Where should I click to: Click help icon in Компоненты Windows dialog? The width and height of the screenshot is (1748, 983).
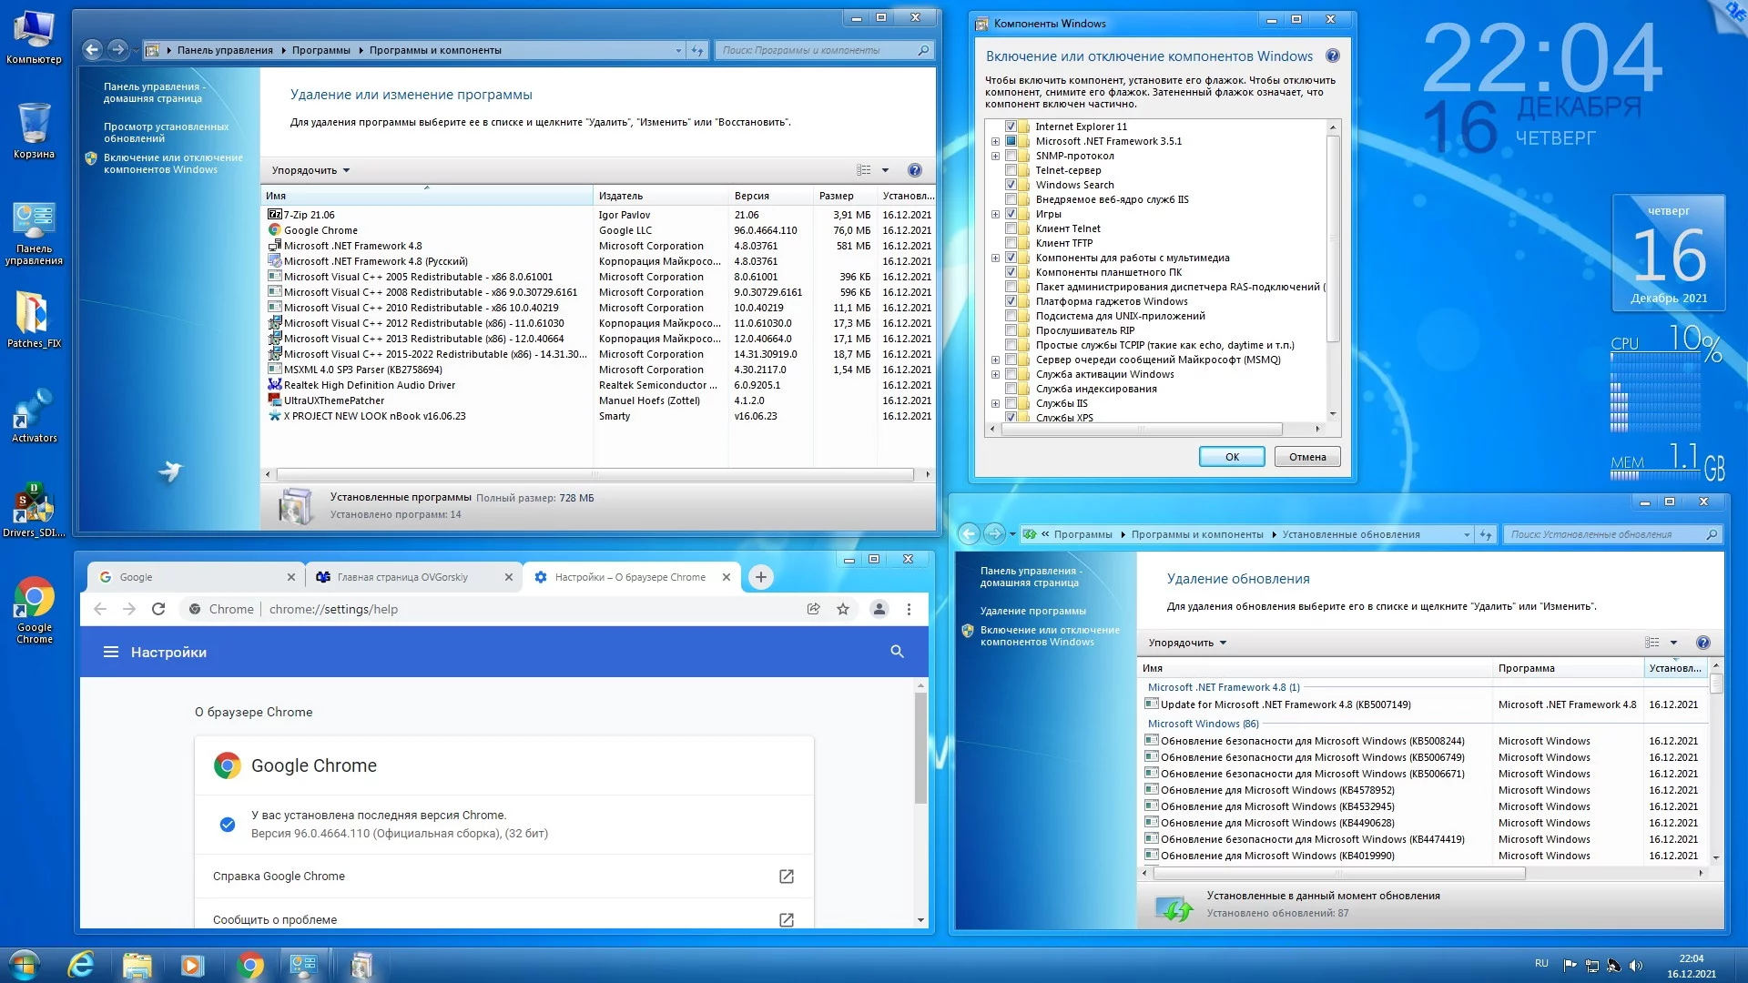pos(1333,56)
